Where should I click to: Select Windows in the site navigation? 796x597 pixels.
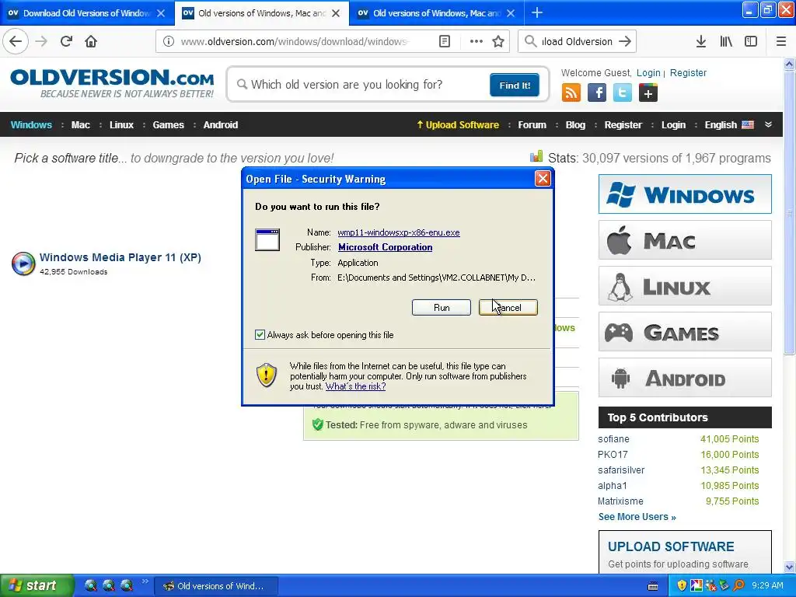pos(31,125)
